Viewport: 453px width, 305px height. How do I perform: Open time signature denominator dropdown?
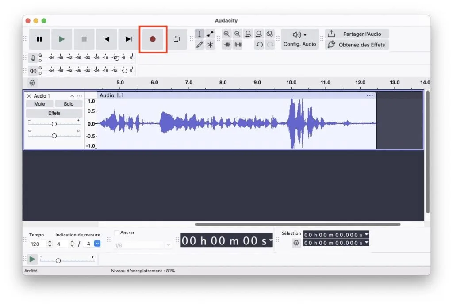97,244
